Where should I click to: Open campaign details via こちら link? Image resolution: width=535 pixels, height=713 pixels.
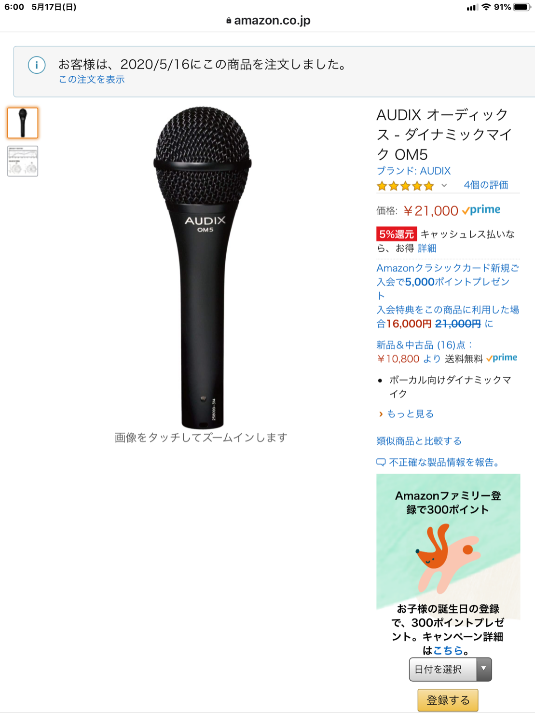point(448,650)
